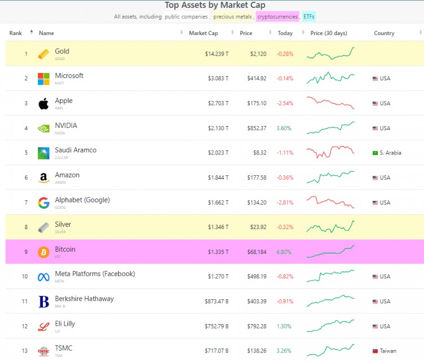
Task: Open the Bitcoin asset page
Action: click(65, 249)
